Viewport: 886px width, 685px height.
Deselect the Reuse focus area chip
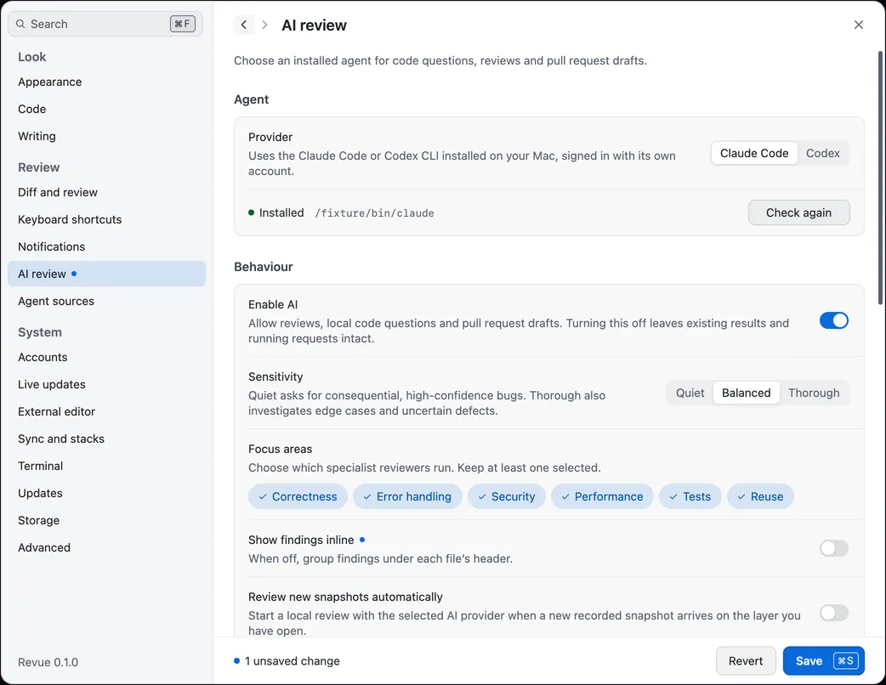(x=760, y=496)
